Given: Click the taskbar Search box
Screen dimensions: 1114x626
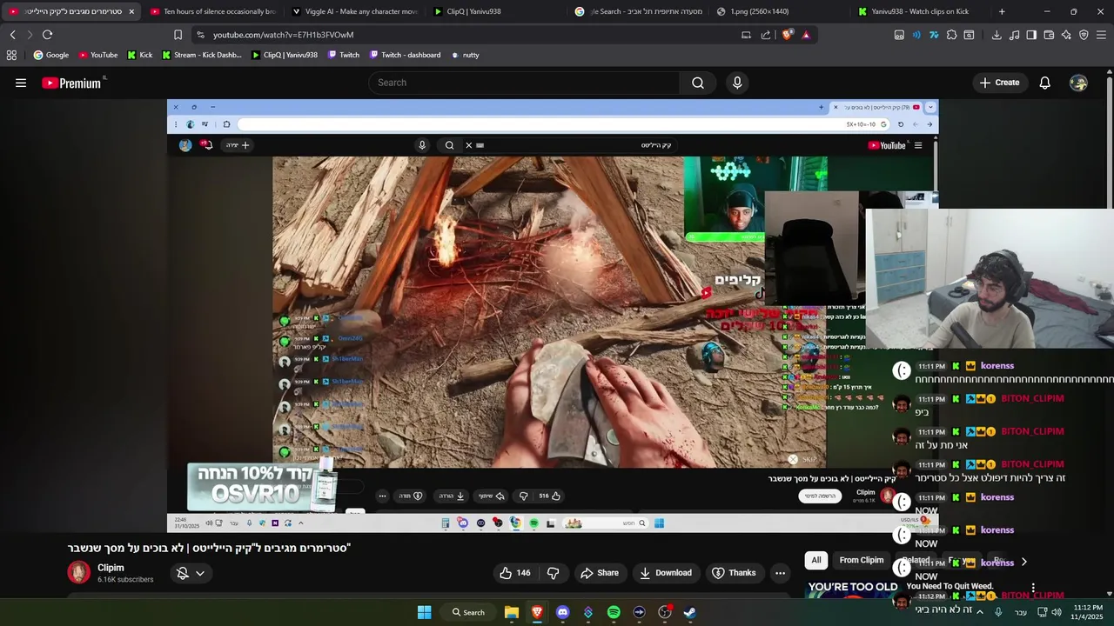Looking at the screenshot, I should click(x=468, y=612).
